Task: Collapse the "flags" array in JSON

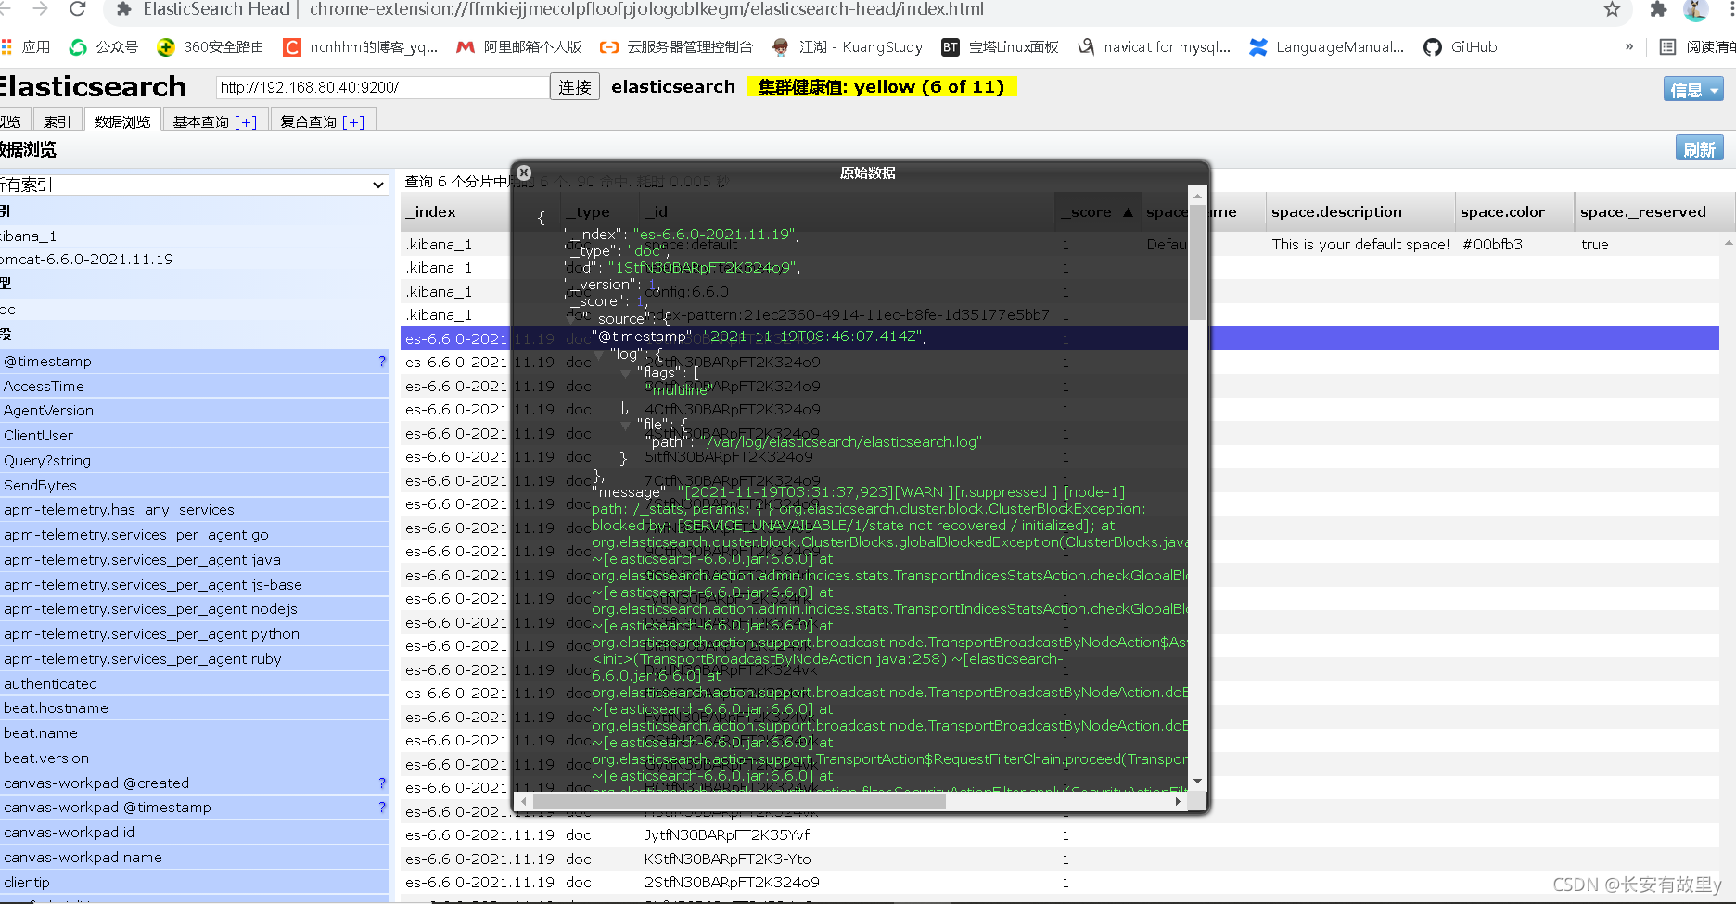Action: click(x=626, y=373)
